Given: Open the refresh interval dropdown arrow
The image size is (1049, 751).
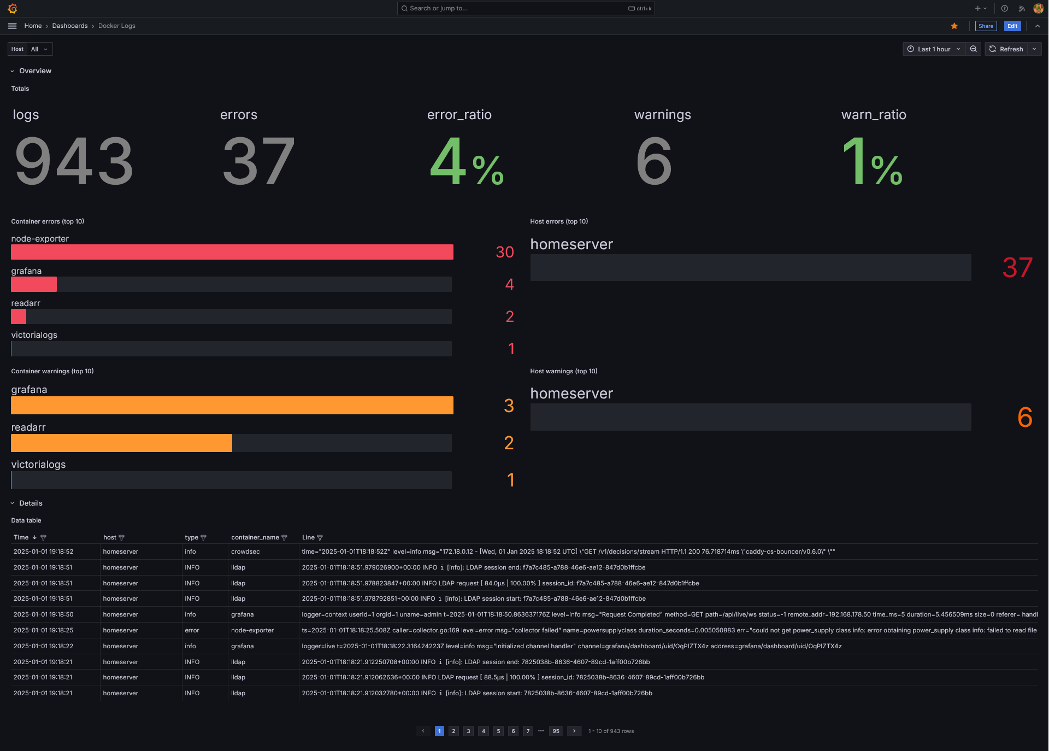Looking at the screenshot, I should tap(1034, 49).
